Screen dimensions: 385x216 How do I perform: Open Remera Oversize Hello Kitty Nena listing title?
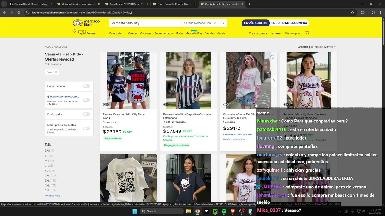(124, 114)
